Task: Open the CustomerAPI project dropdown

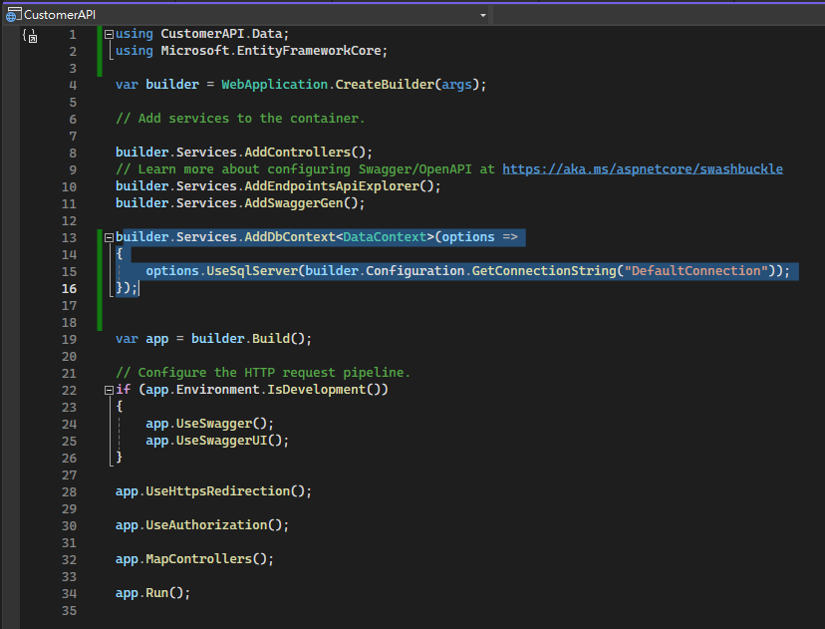Action: (483, 15)
